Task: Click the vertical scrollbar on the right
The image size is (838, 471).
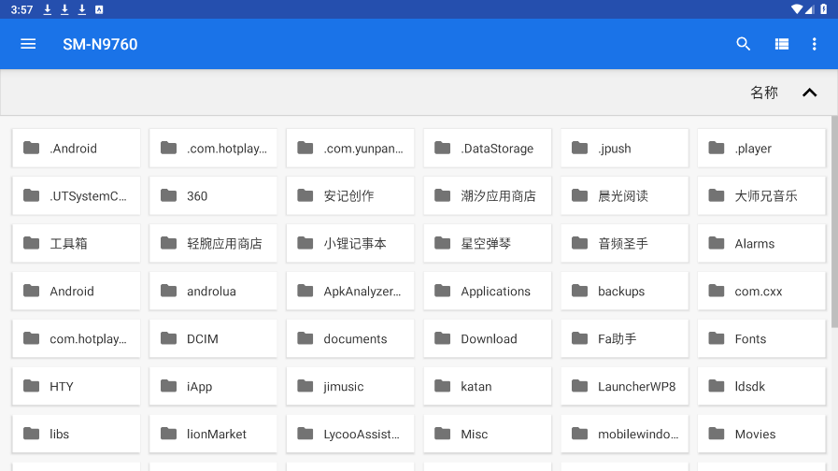Action: 833,224
